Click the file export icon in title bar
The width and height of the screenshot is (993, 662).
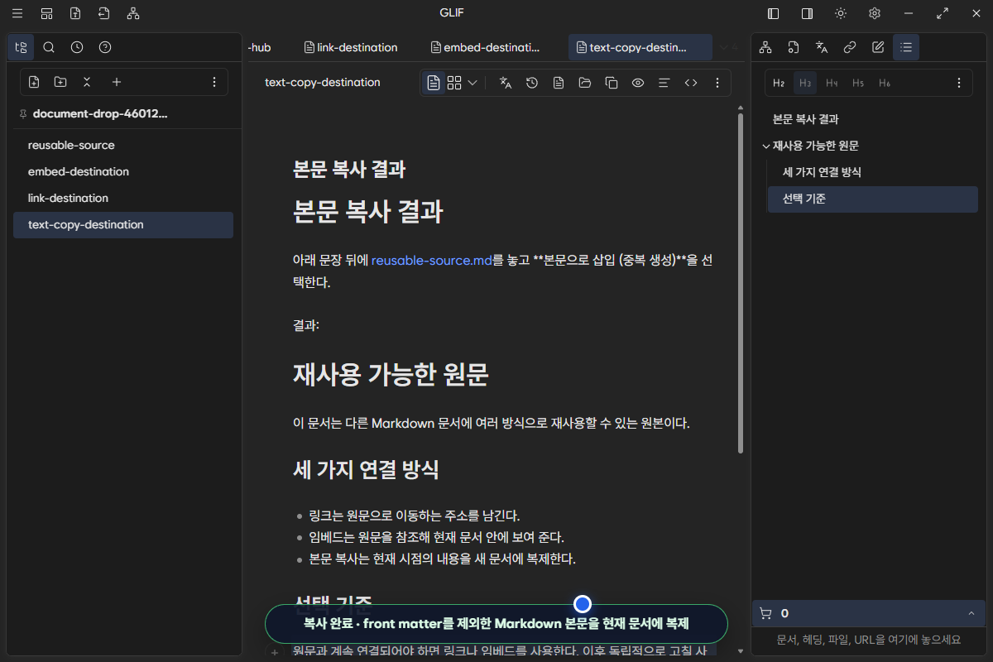(x=75, y=13)
